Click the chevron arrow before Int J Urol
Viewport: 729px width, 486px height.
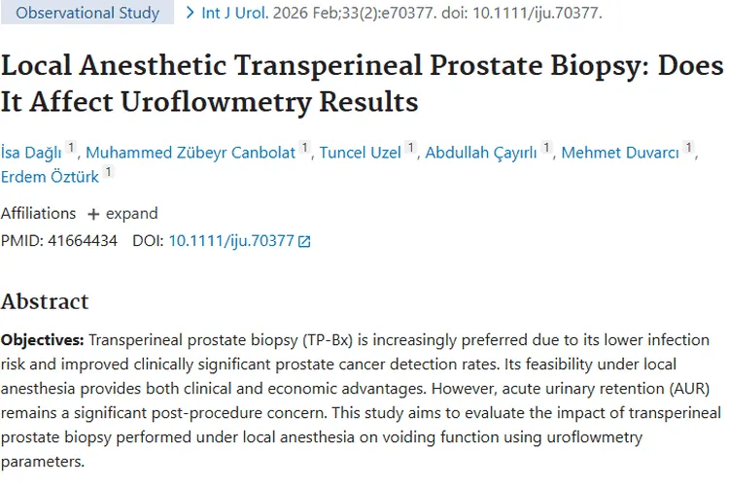pyautogui.click(x=190, y=14)
